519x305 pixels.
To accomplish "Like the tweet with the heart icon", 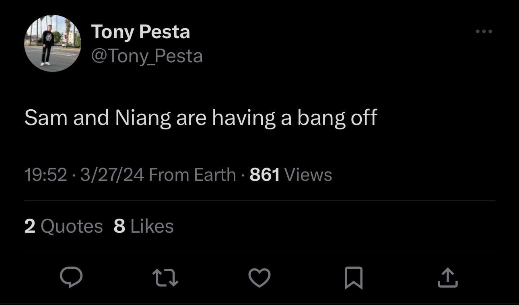I will (x=259, y=278).
